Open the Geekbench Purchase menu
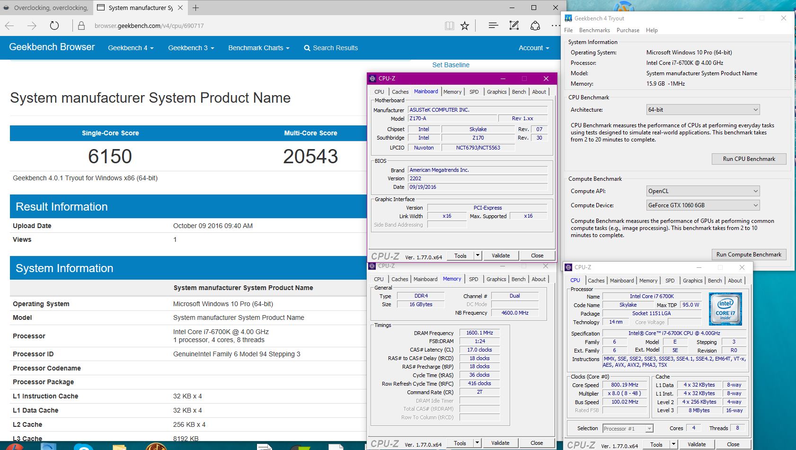The image size is (796, 450). pos(628,30)
